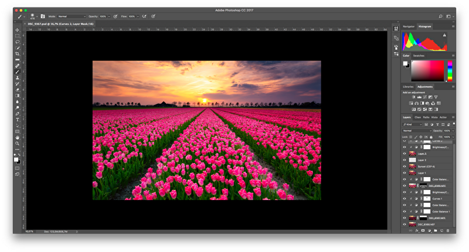Screen dimensions: 469x252
Task: Hide the bottom DSC_9368.NEF layer
Action: (x=405, y=225)
